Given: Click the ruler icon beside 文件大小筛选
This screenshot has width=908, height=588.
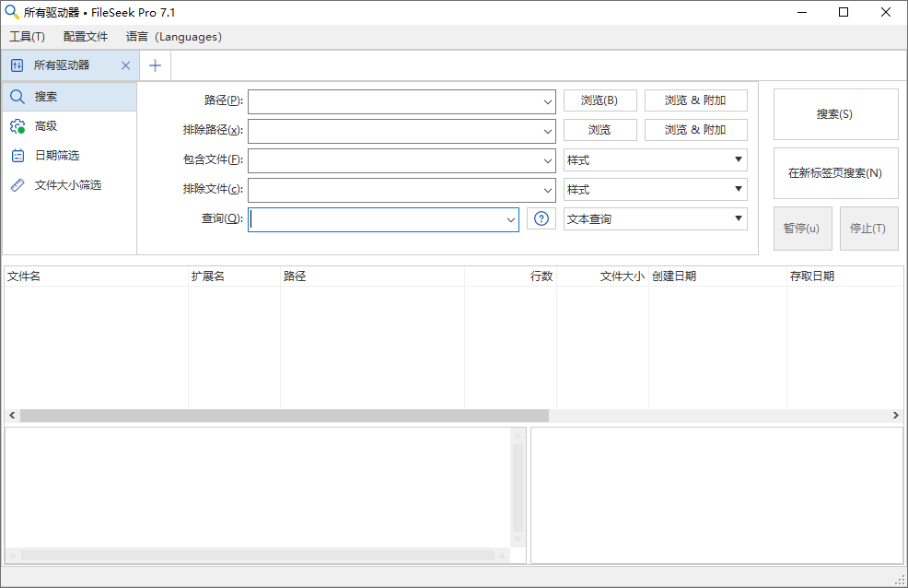Looking at the screenshot, I should 17,185.
